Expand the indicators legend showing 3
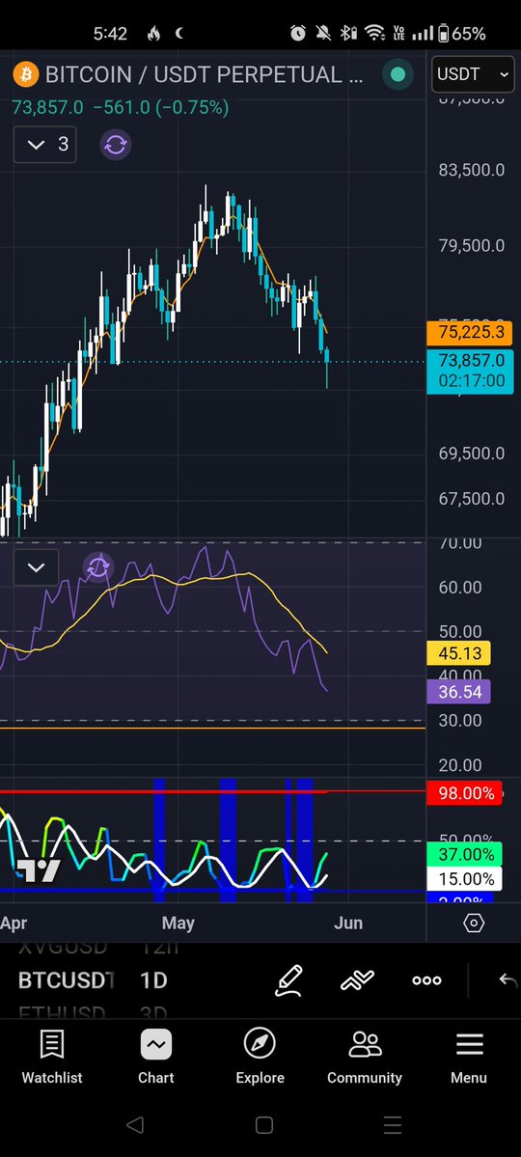This screenshot has width=521, height=1157. 45,145
